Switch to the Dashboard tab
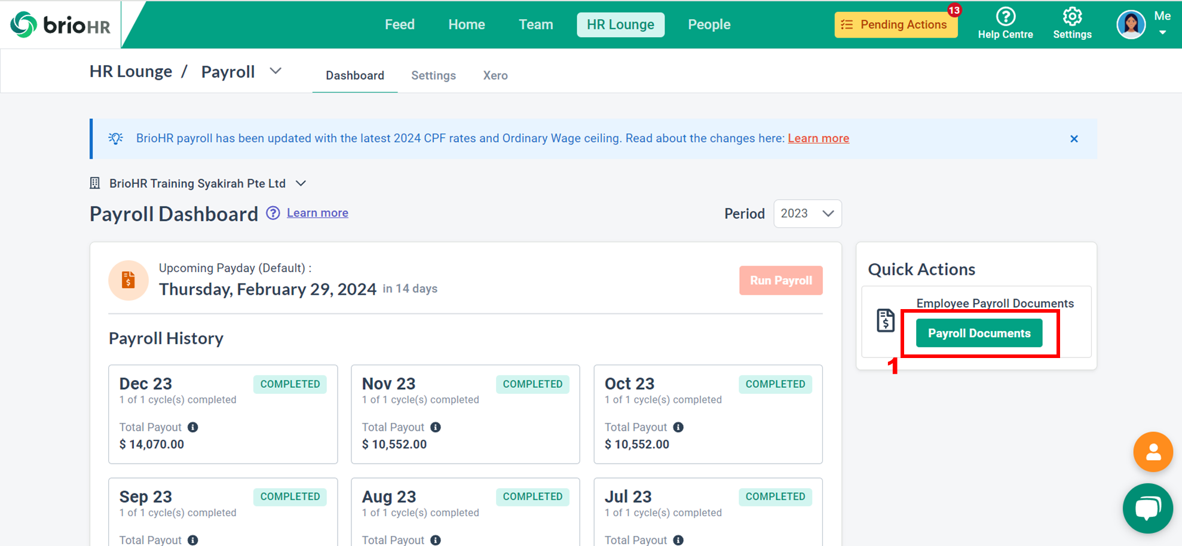Viewport: 1182px width, 546px height. point(355,76)
